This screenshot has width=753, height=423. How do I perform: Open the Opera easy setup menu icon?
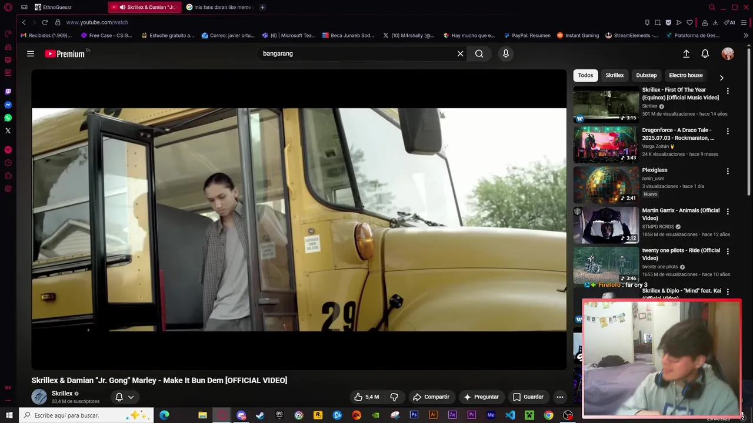pos(744,22)
